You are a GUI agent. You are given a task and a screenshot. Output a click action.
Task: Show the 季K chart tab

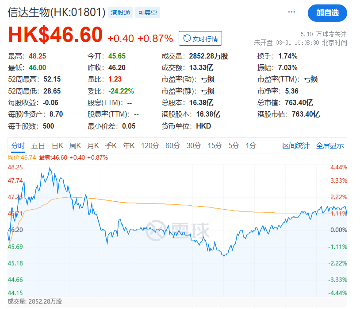(x=111, y=146)
